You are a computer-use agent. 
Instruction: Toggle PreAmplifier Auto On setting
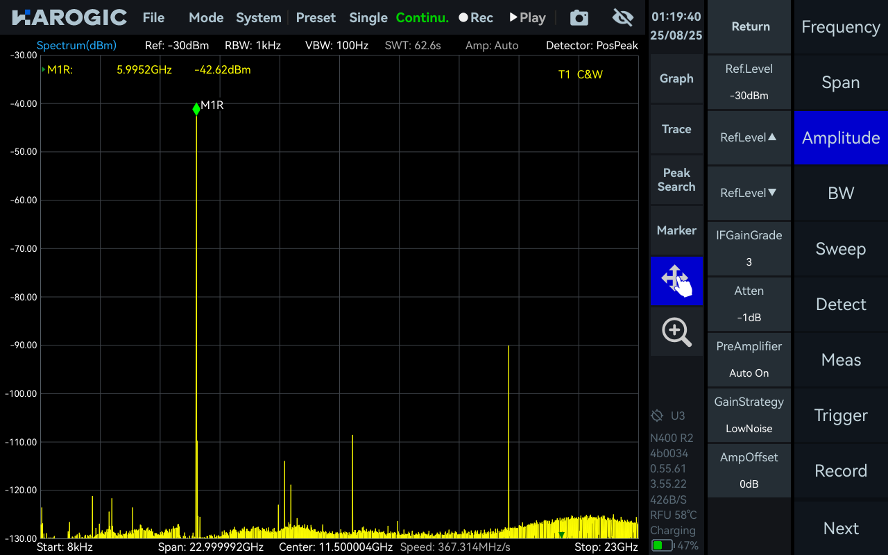coord(749,359)
